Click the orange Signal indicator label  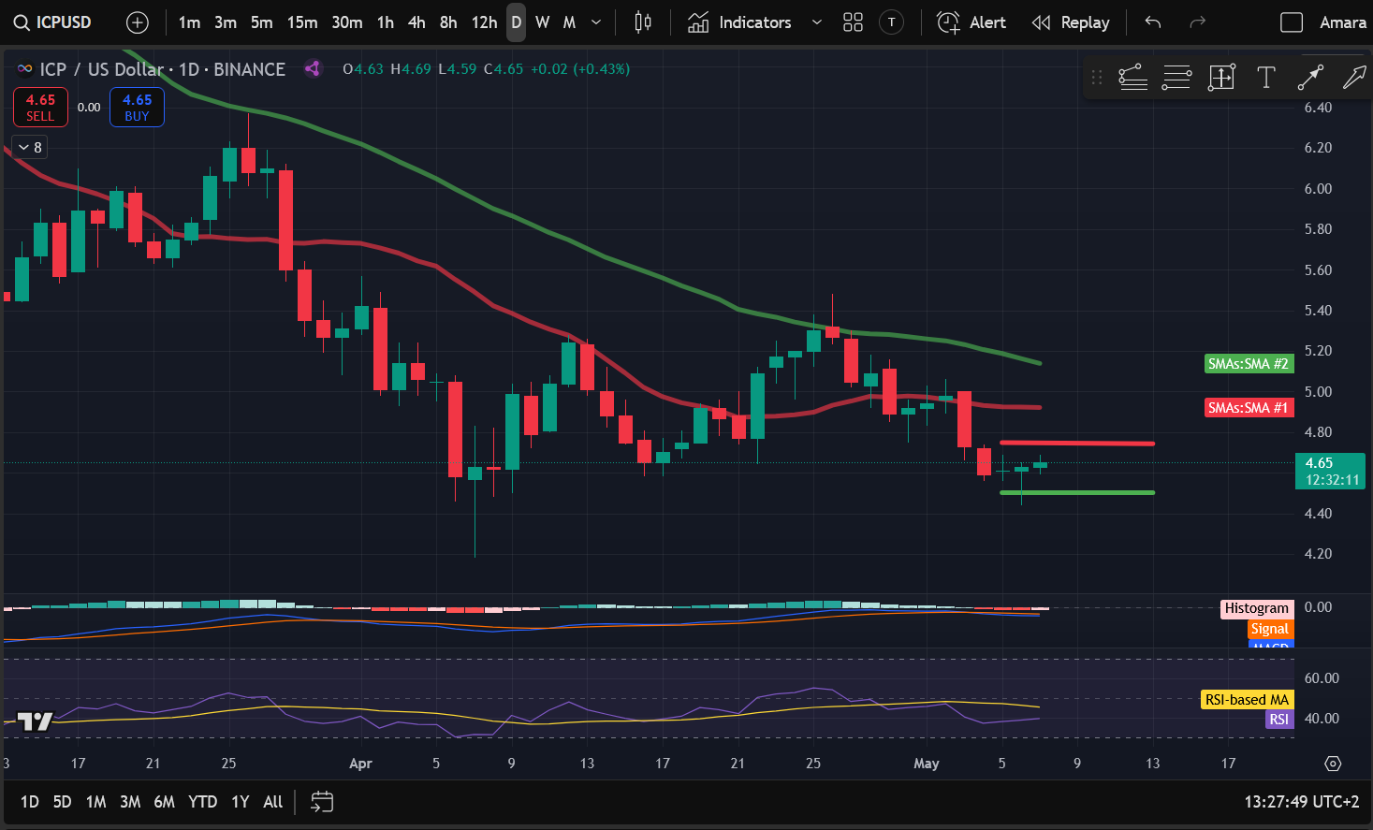pyautogui.click(x=1270, y=630)
